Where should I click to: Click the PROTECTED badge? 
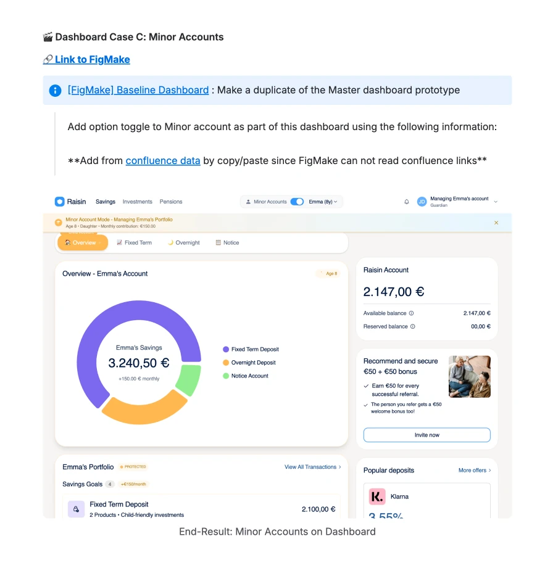click(x=133, y=467)
